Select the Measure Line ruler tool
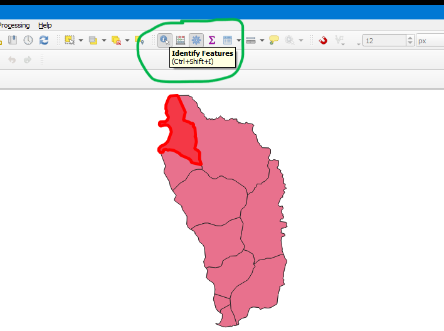The image size is (444, 331). point(251,40)
